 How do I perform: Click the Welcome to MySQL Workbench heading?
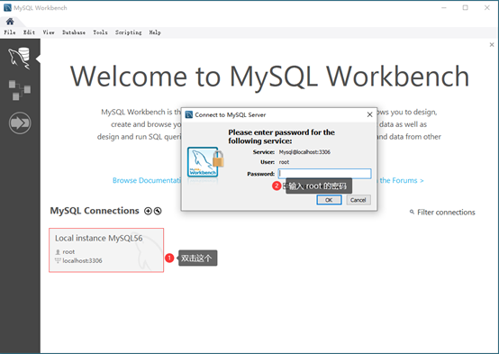click(x=269, y=77)
